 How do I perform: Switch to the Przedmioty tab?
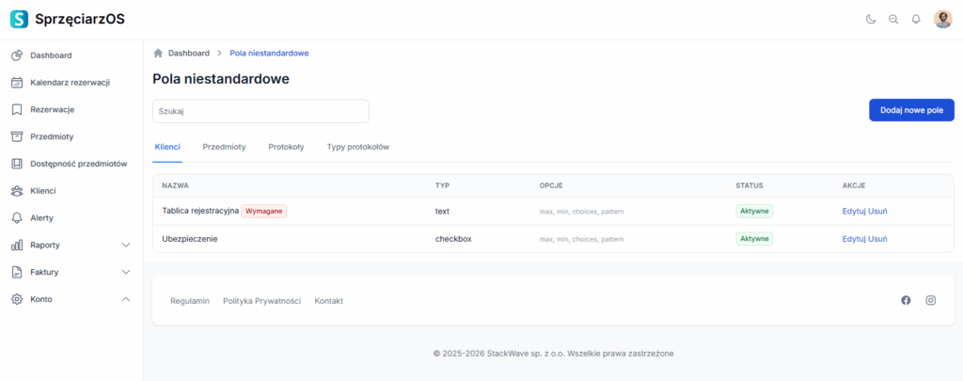click(224, 148)
